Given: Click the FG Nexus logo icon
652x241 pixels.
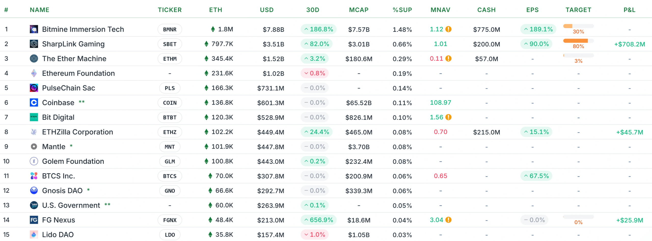Looking at the screenshot, I should (34, 220).
